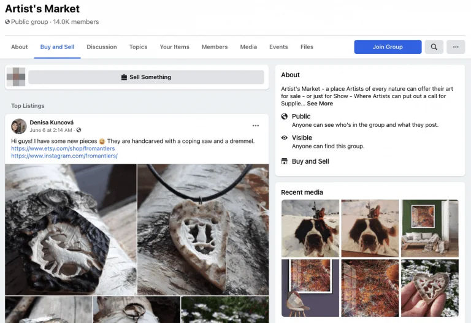The image size is (471, 323).
Task: Open the group's three-dot more options
Action: tap(456, 47)
